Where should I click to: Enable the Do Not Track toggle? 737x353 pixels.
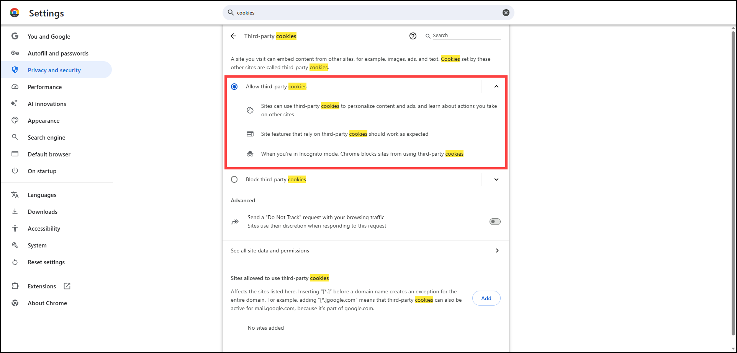point(495,221)
